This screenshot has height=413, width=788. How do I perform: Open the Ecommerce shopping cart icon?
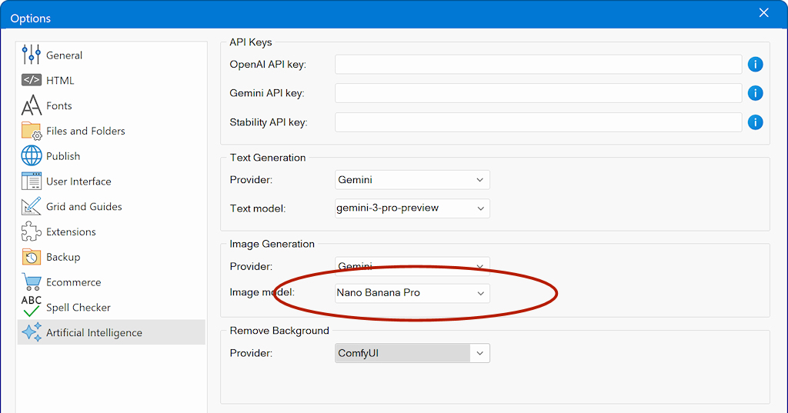(31, 282)
